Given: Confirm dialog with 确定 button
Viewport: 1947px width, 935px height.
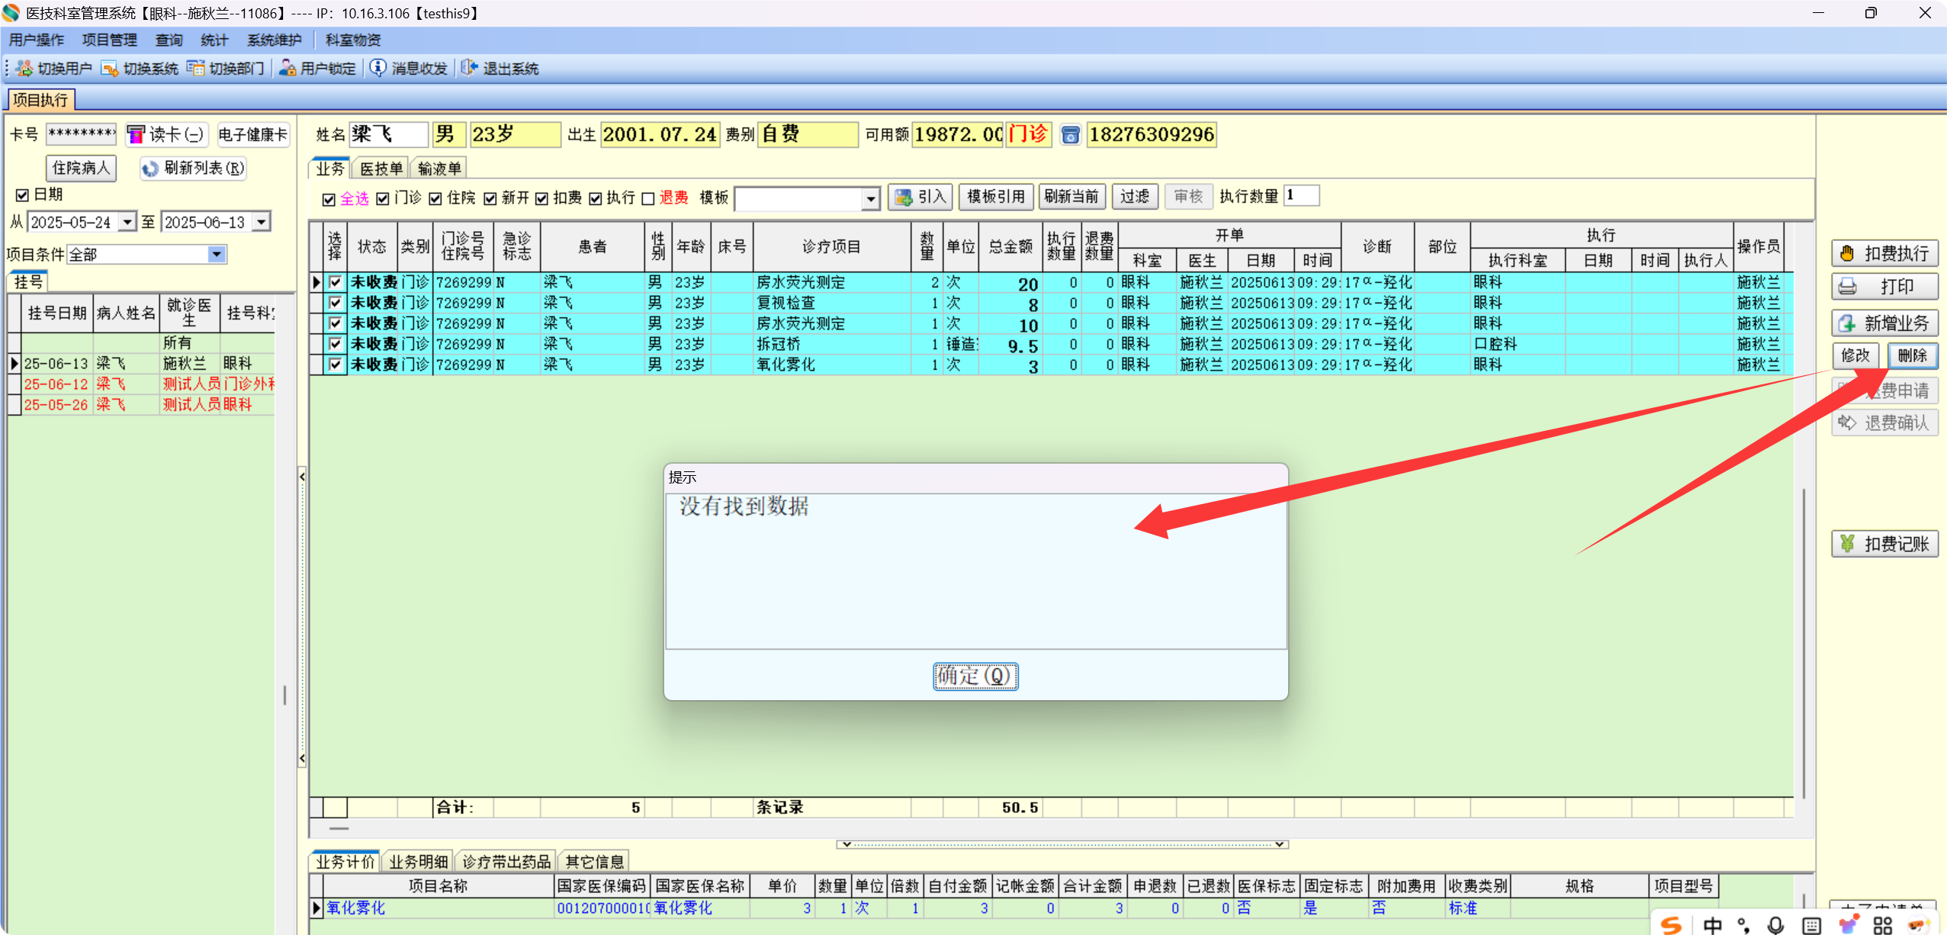Looking at the screenshot, I should tap(975, 676).
